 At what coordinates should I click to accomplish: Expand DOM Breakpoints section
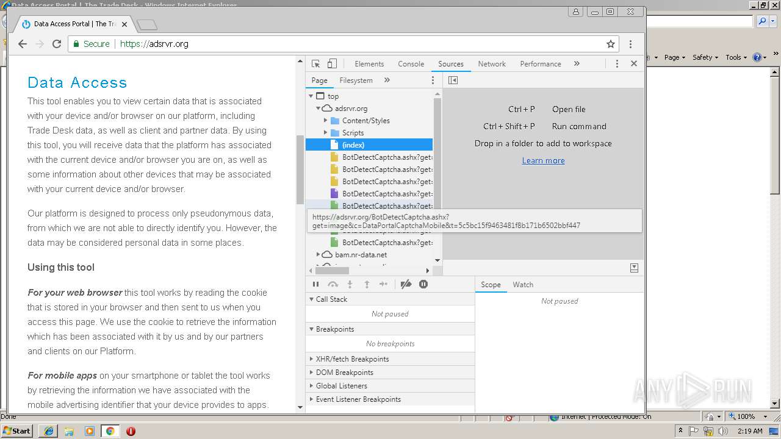click(390, 372)
